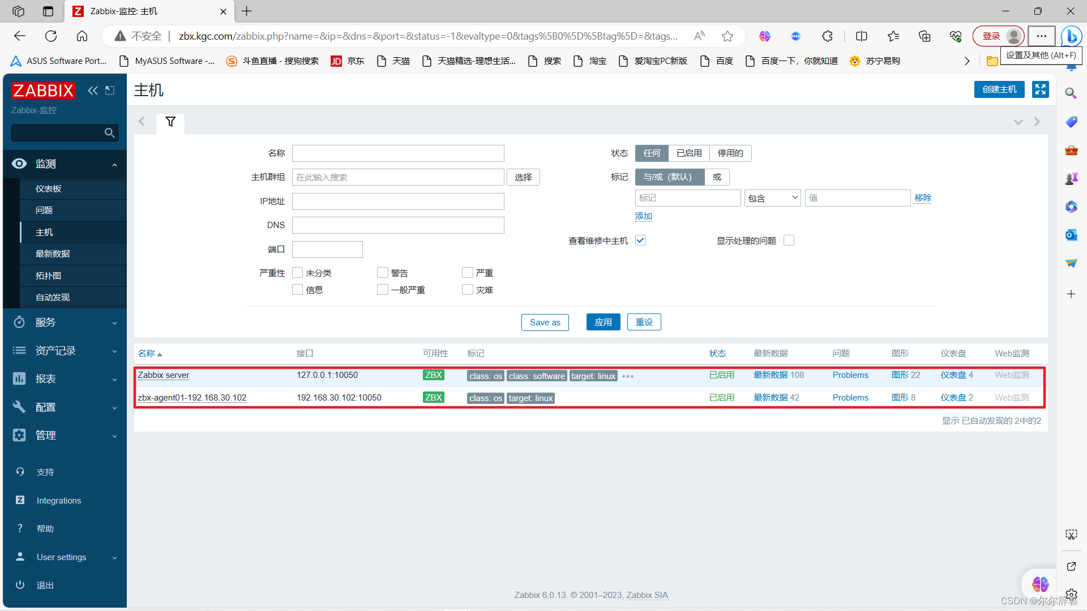1087x611 pixels.
Task: Click ZBX availability icon for zbx-agent01
Action: click(433, 398)
